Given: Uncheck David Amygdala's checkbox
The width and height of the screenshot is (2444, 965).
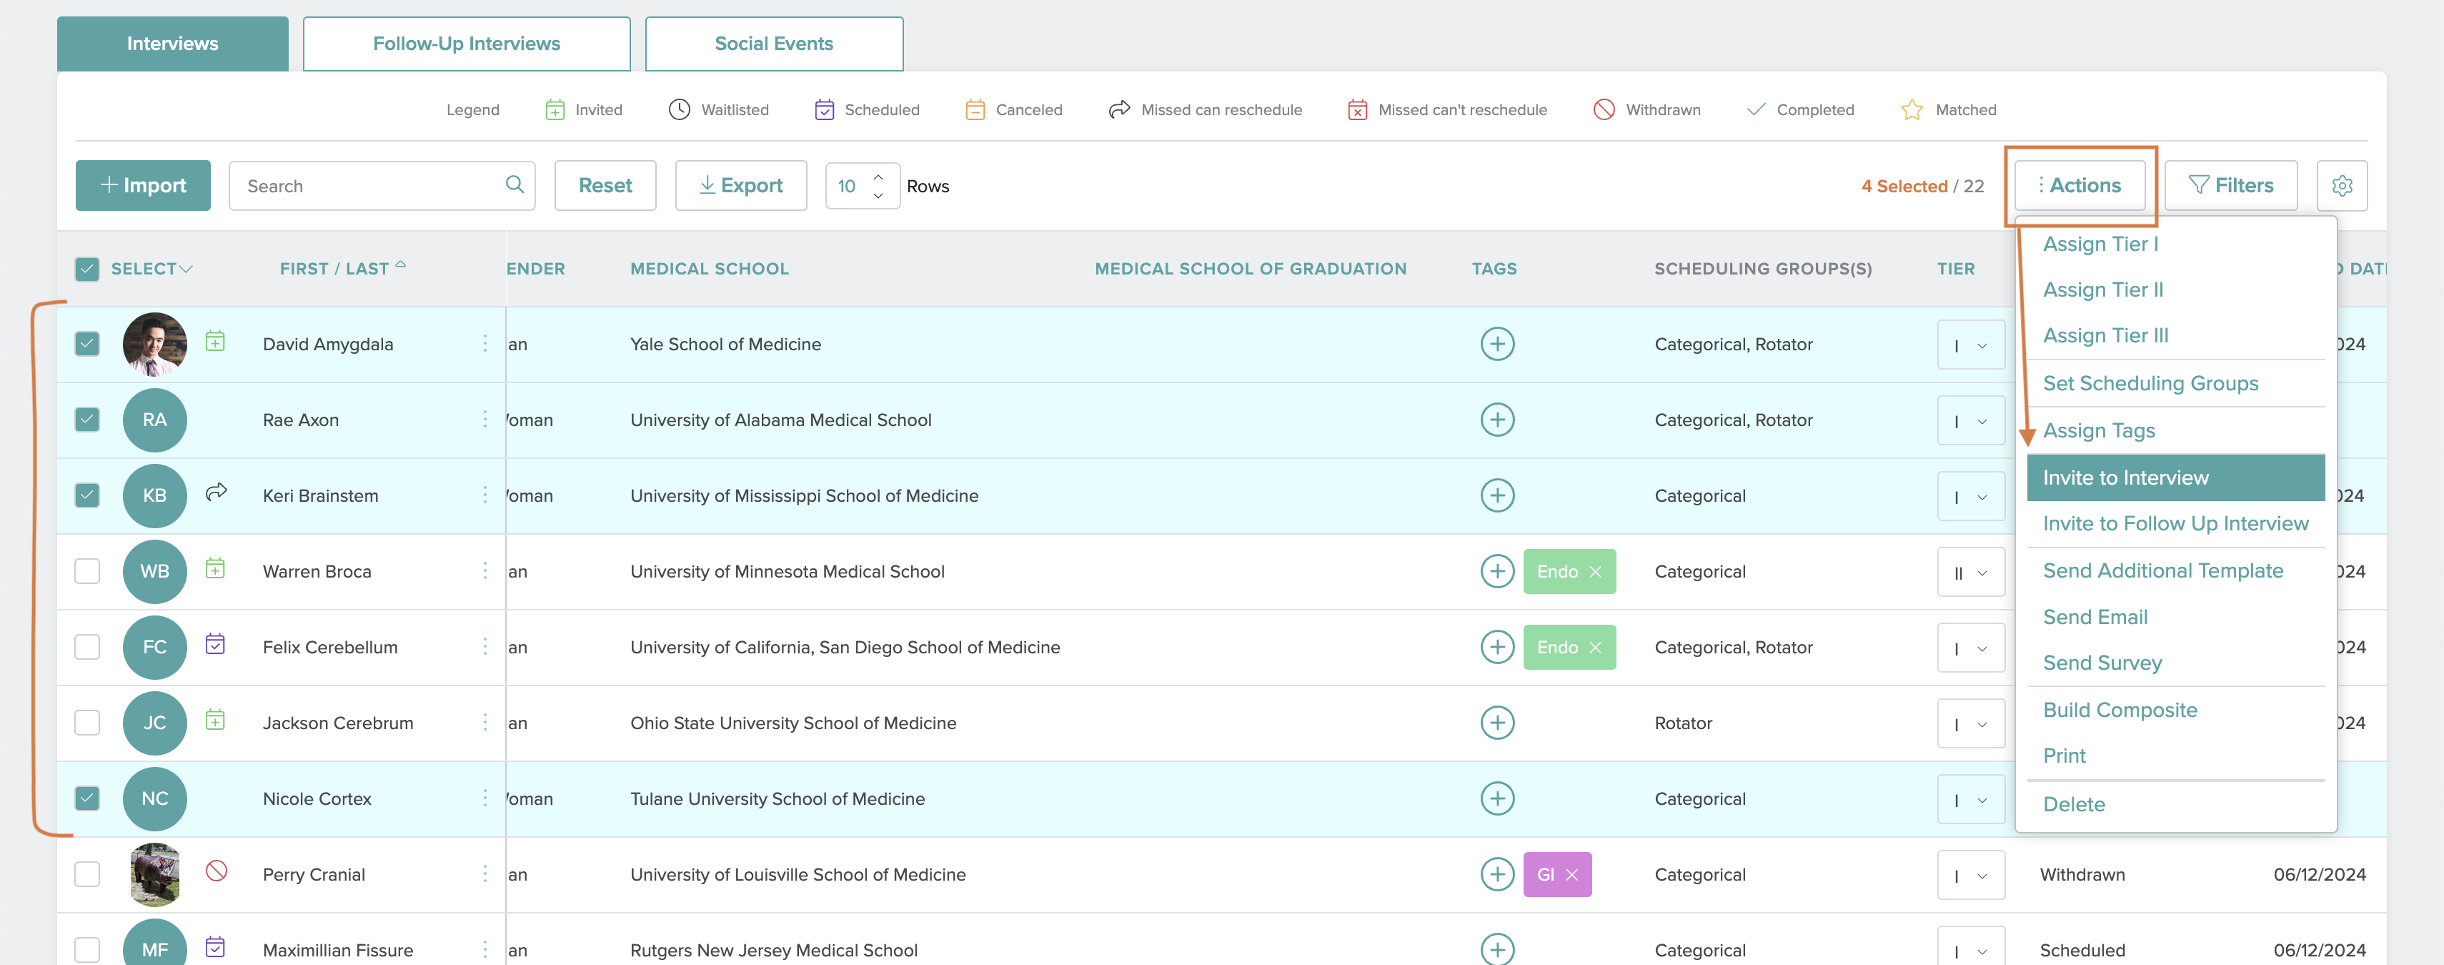Looking at the screenshot, I should pos(86,344).
